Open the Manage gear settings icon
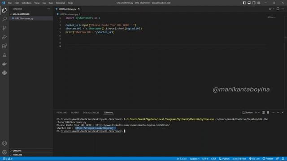 pos(4,152)
